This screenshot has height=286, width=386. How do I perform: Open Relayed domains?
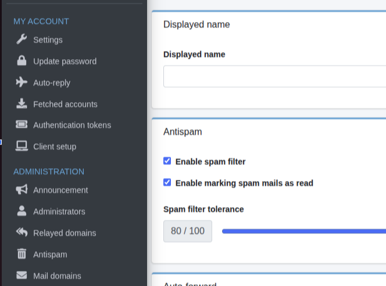click(65, 233)
